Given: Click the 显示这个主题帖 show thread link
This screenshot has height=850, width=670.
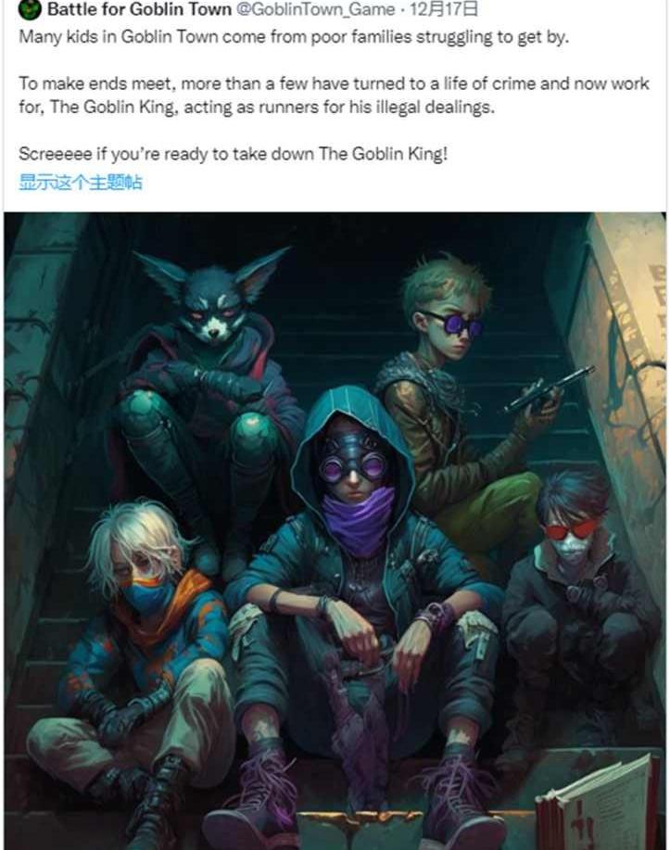Looking at the screenshot, I should click(x=81, y=182).
